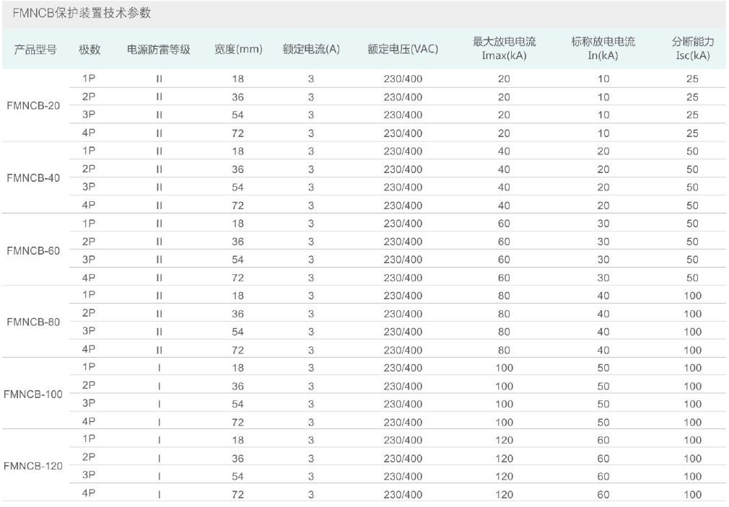Select the FMNCB-120 product model cell
This screenshot has width=729, height=507.
pyautogui.click(x=33, y=467)
